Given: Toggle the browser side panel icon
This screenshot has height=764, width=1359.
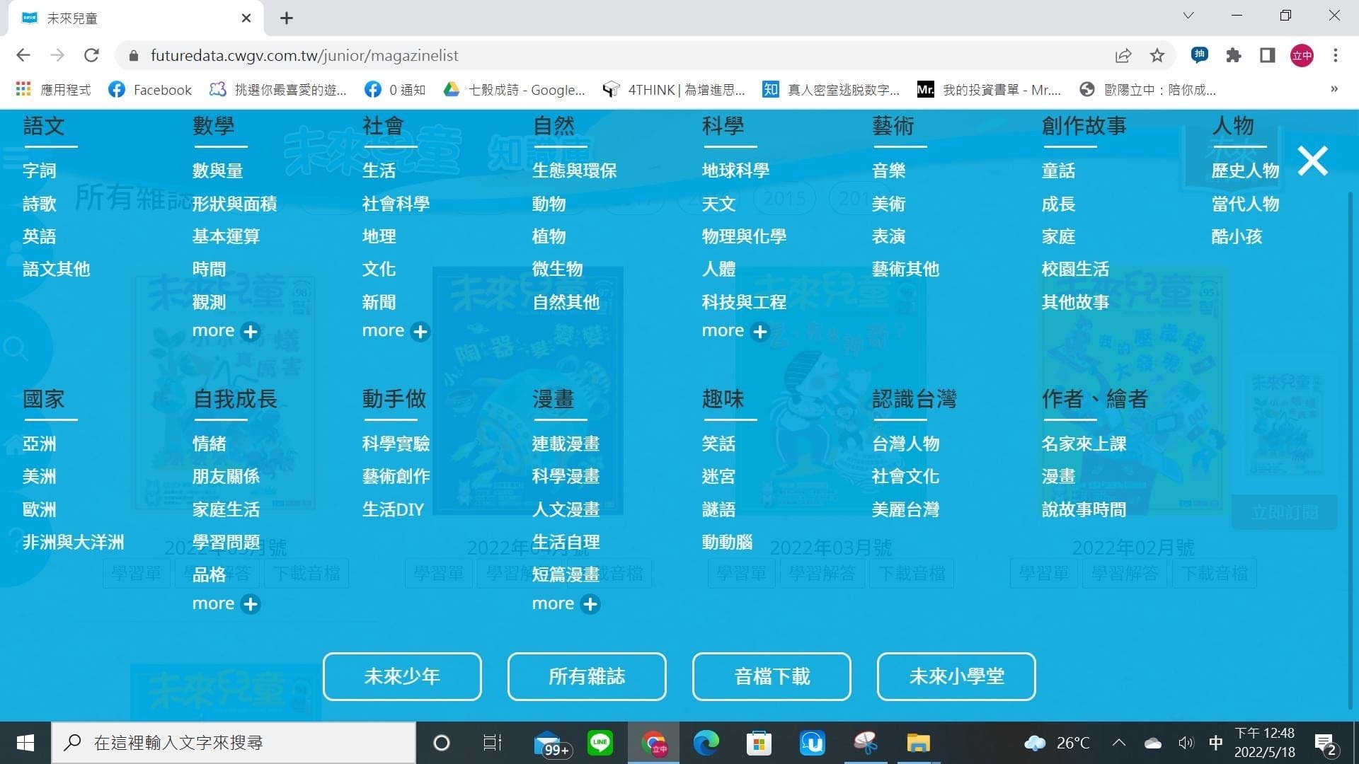Looking at the screenshot, I should pyautogui.click(x=1268, y=55).
